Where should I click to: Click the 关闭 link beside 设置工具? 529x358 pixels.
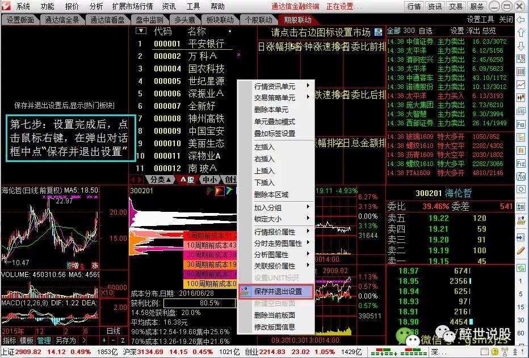(506, 19)
